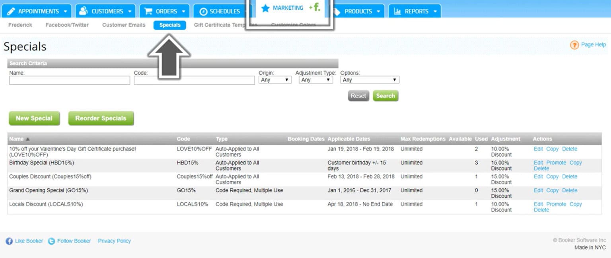The width and height of the screenshot is (611, 258).
Task: Click the Follow Booker Twitter icon
Action: (52, 241)
